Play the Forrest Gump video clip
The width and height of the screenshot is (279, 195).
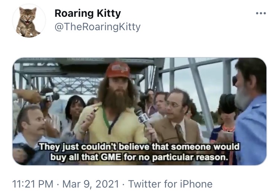139,111
